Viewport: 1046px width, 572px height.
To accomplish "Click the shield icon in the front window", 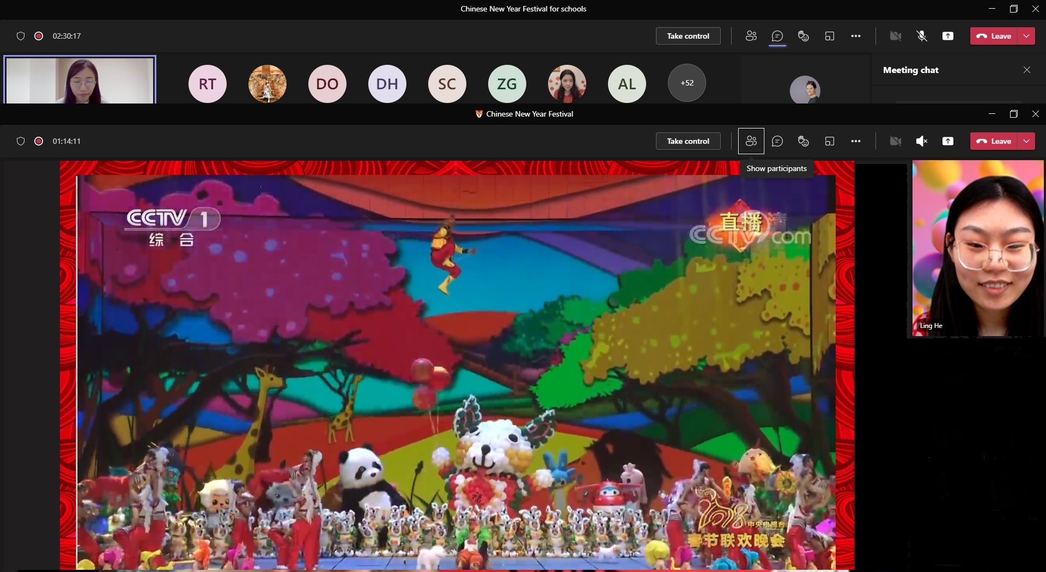I will point(21,141).
